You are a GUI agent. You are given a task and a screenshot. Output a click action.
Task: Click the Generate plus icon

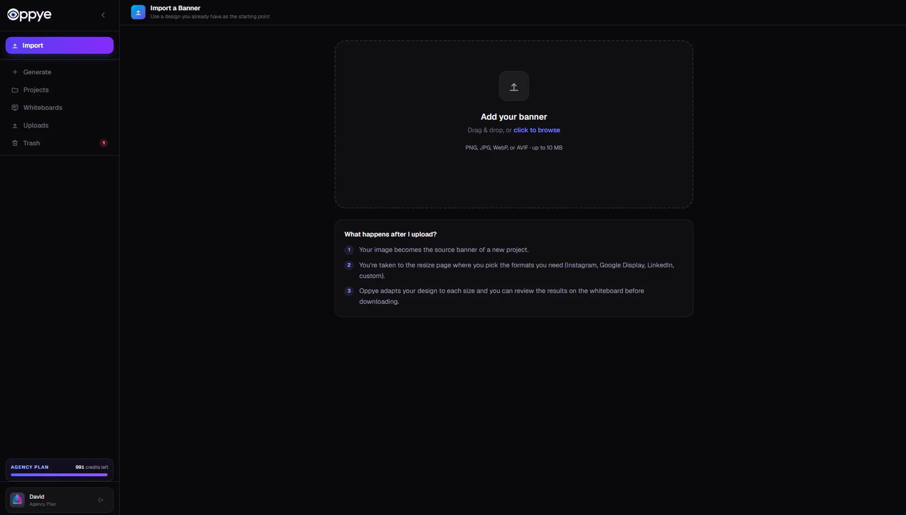click(15, 72)
